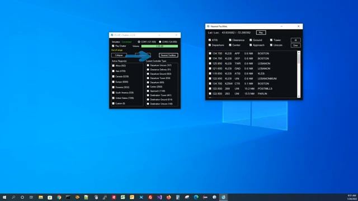Toggle the Play Chatter checkbox

click(113, 46)
